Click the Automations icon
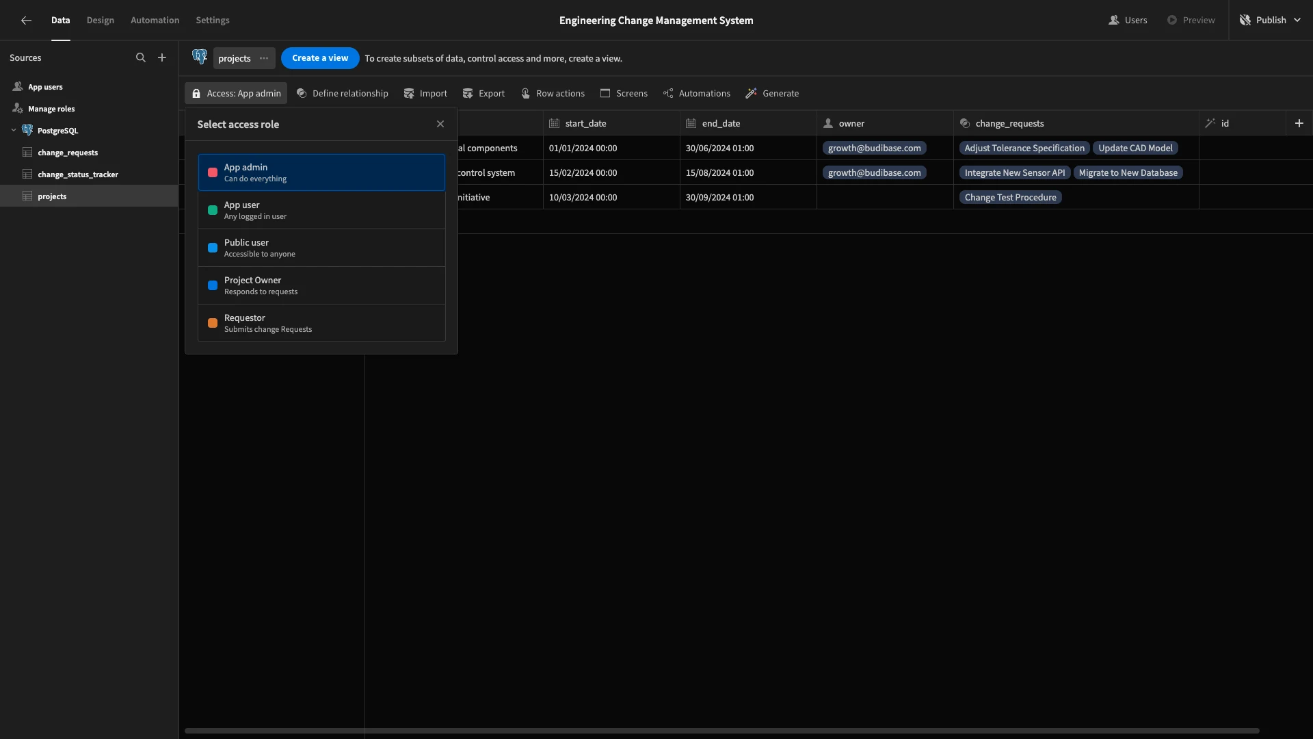The image size is (1313, 739). (668, 94)
